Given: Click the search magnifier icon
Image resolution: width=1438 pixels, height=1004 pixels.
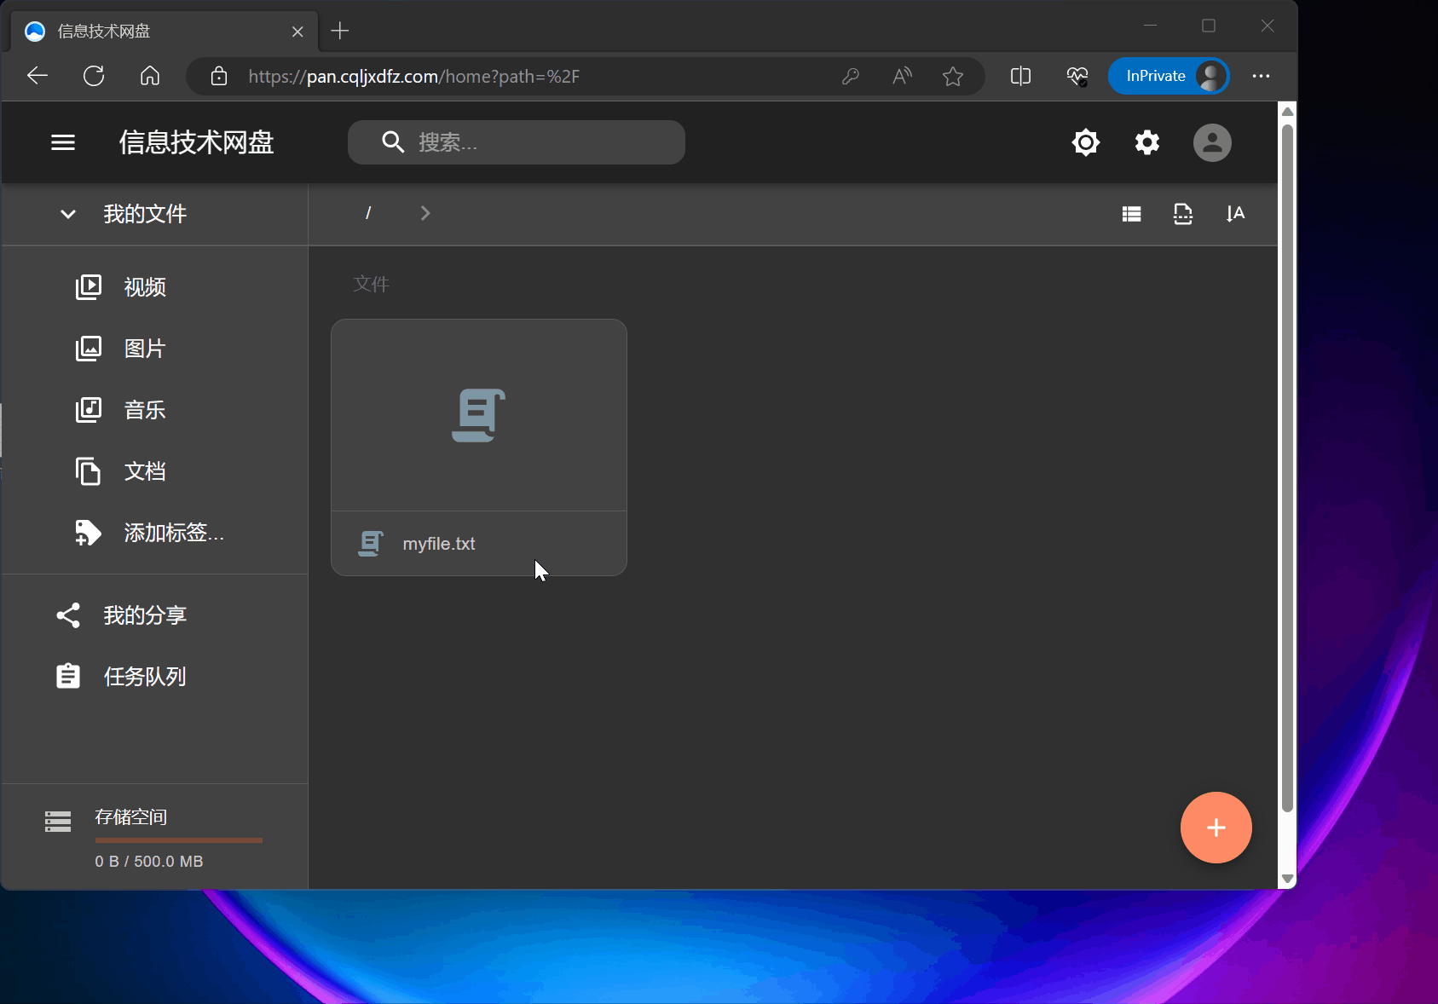Looking at the screenshot, I should [393, 141].
